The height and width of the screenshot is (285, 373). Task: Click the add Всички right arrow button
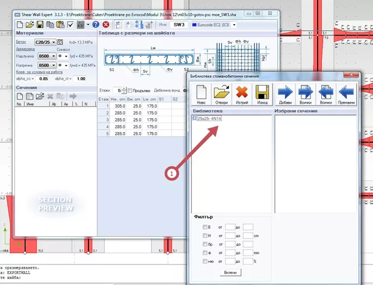pyautogui.click(x=306, y=95)
